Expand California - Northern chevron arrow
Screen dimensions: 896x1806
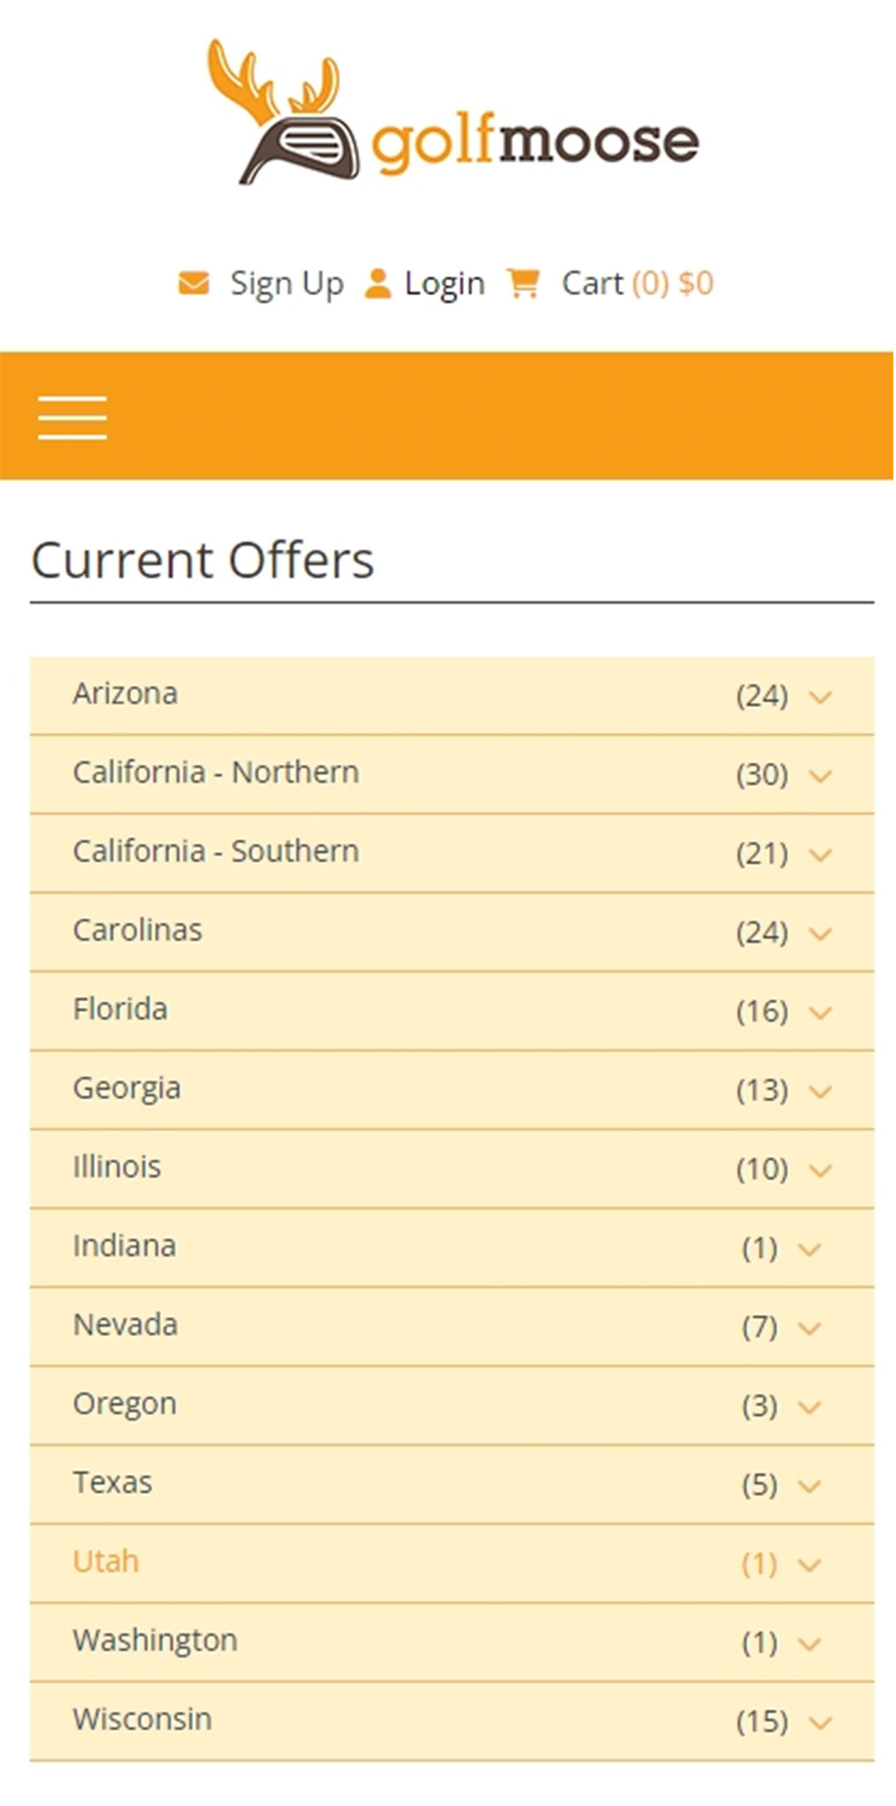pyautogui.click(x=820, y=776)
